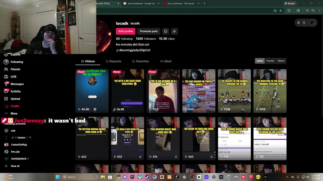The width and height of the screenshot is (323, 181).
Task: Open File Explorer from taskbar
Action: (103, 177)
